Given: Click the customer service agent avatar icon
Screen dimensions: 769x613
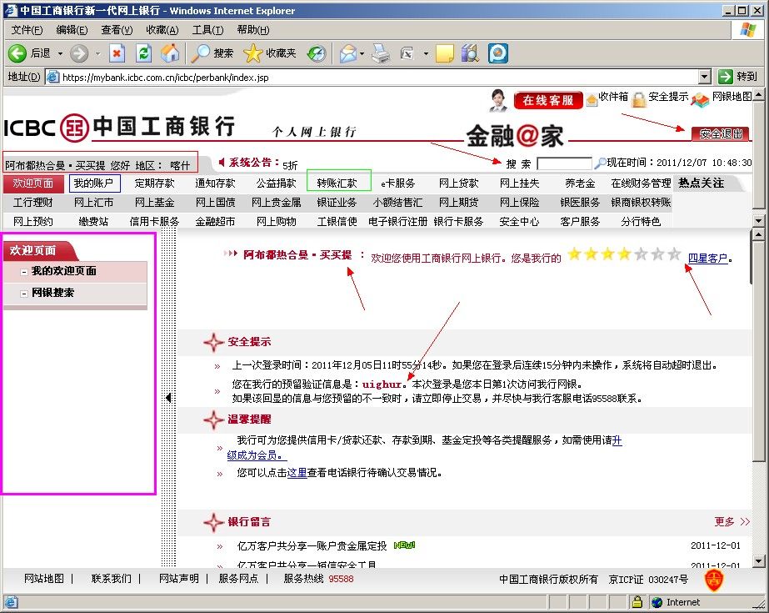Looking at the screenshot, I should coord(499,99).
